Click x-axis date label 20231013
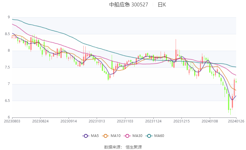246x150 pixels. tap(97, 121)
